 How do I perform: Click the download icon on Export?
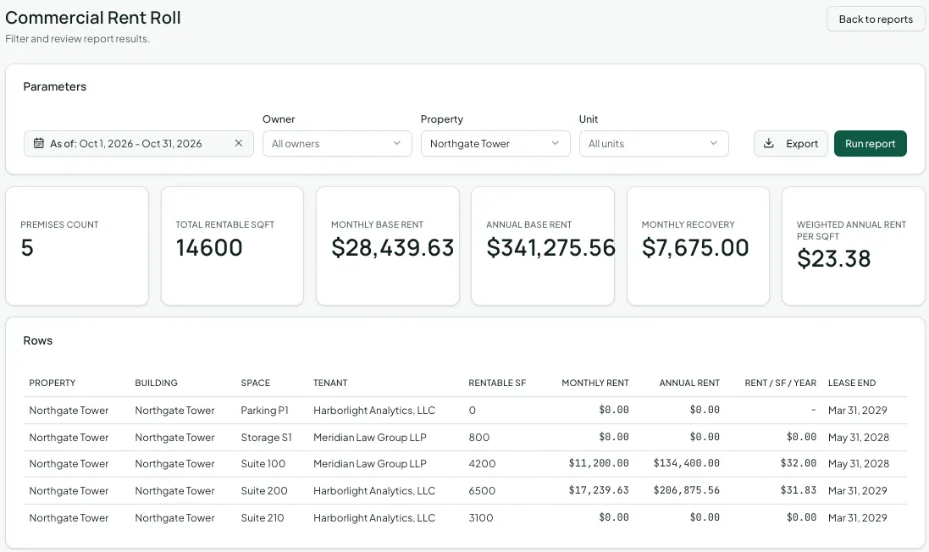768,143
